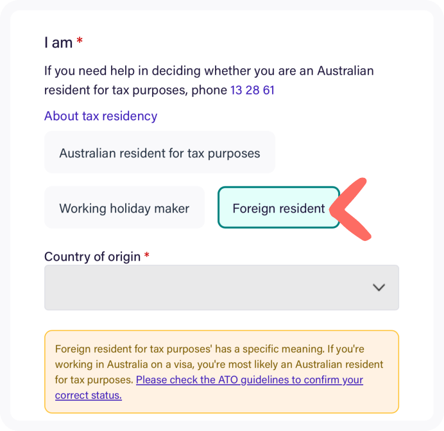
Task: Open the Country of origin select box
Action: tap(221, 288)
